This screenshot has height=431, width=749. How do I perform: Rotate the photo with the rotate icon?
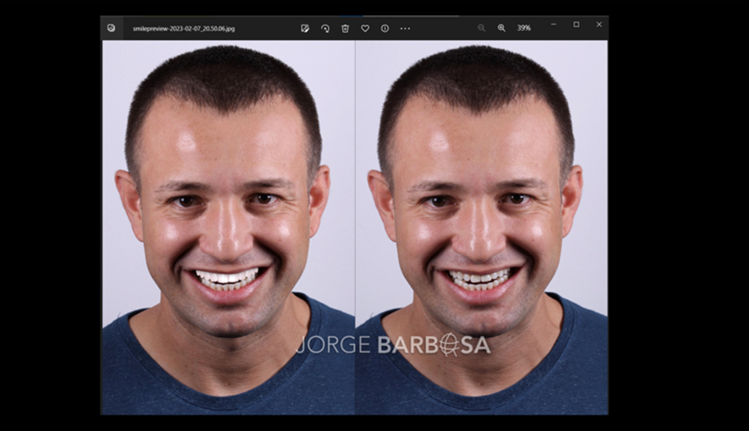click(325, 28)
